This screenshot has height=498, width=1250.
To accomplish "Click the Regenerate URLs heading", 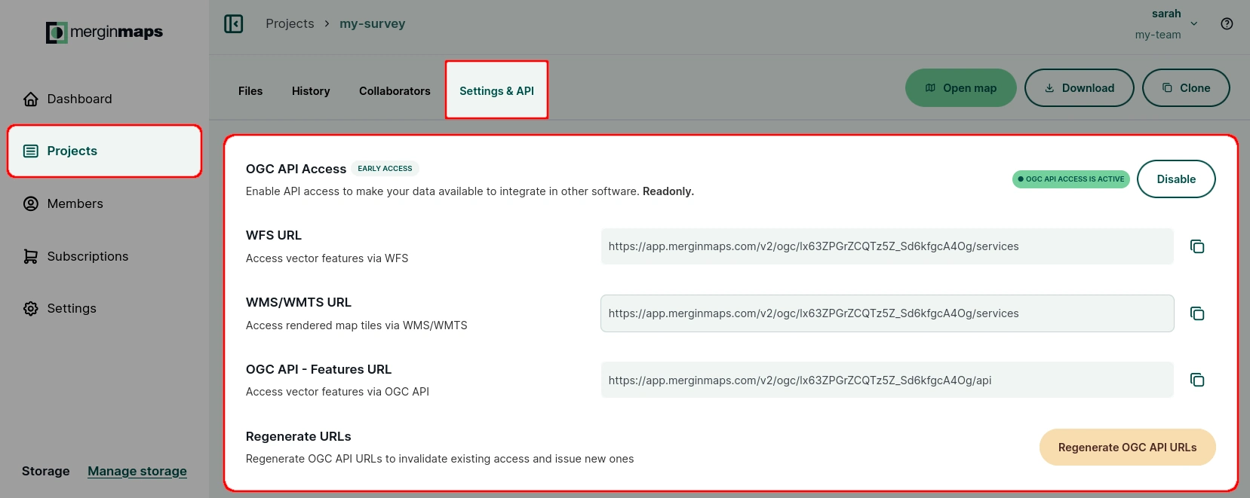I will click(299, 436).
